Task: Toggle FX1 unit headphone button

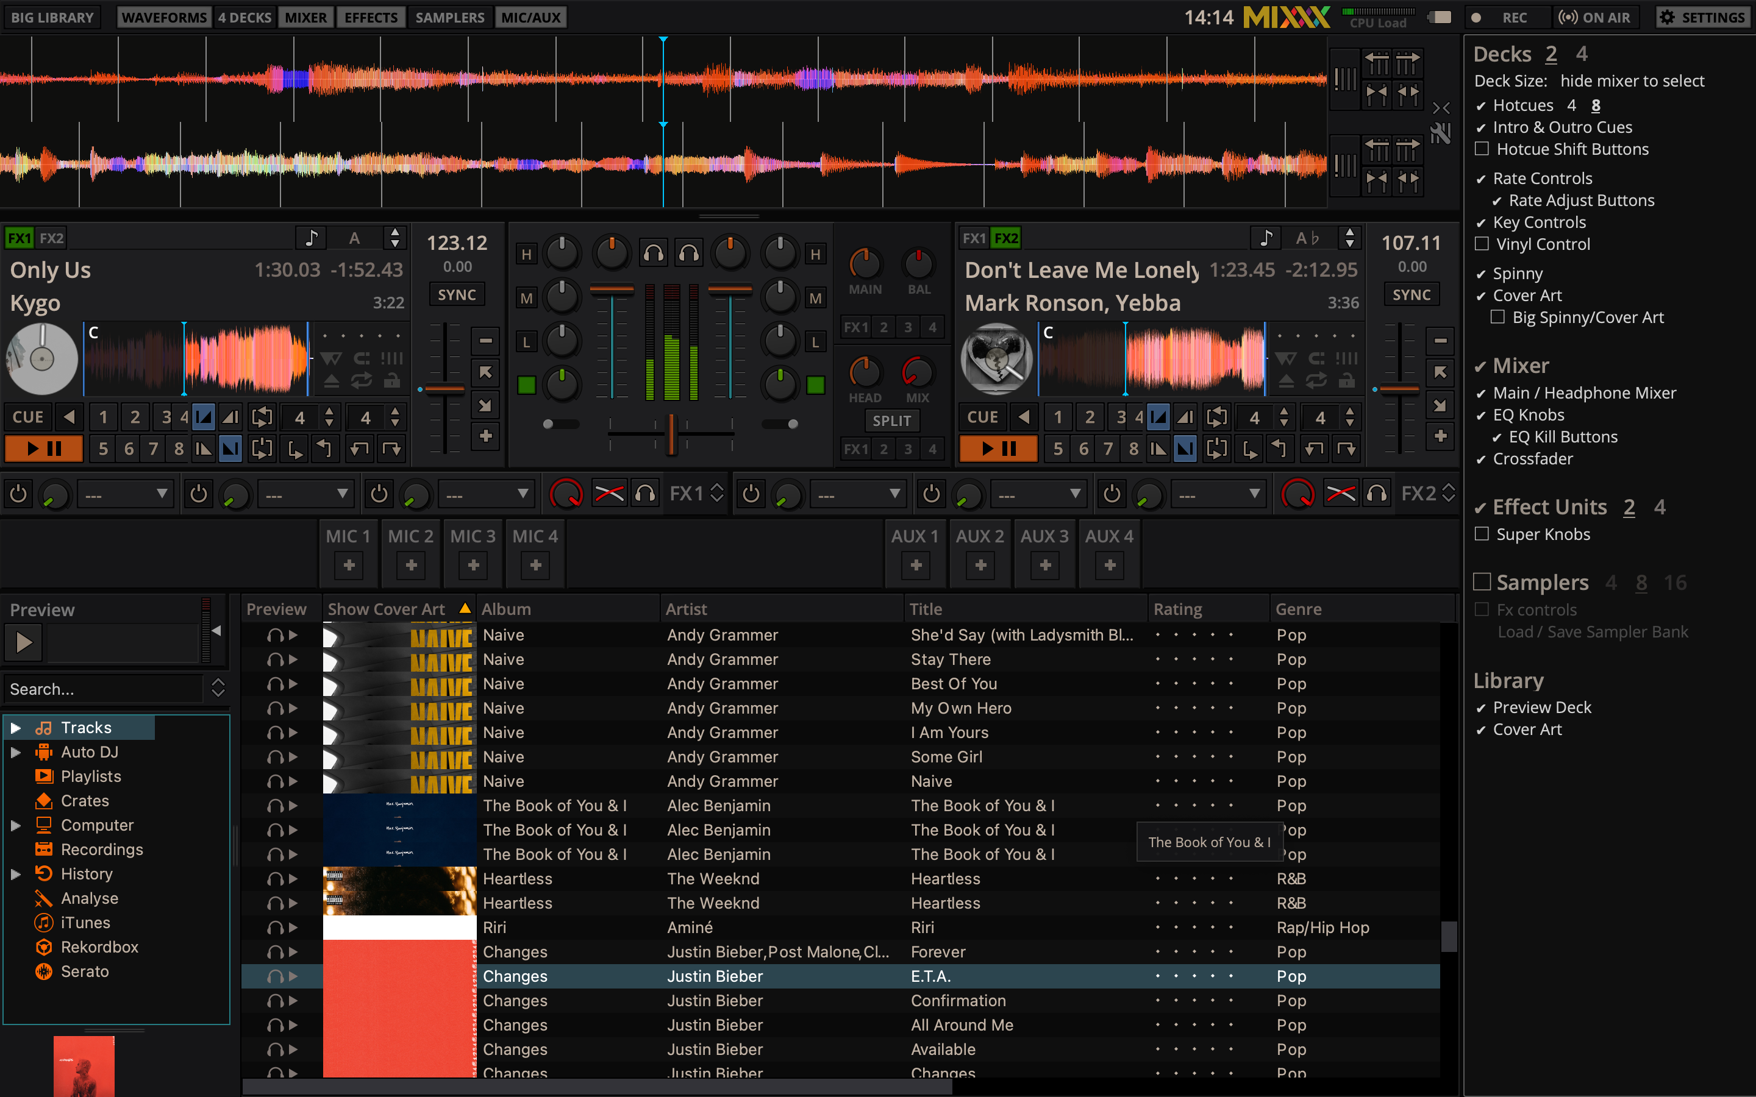Action: 645,494
